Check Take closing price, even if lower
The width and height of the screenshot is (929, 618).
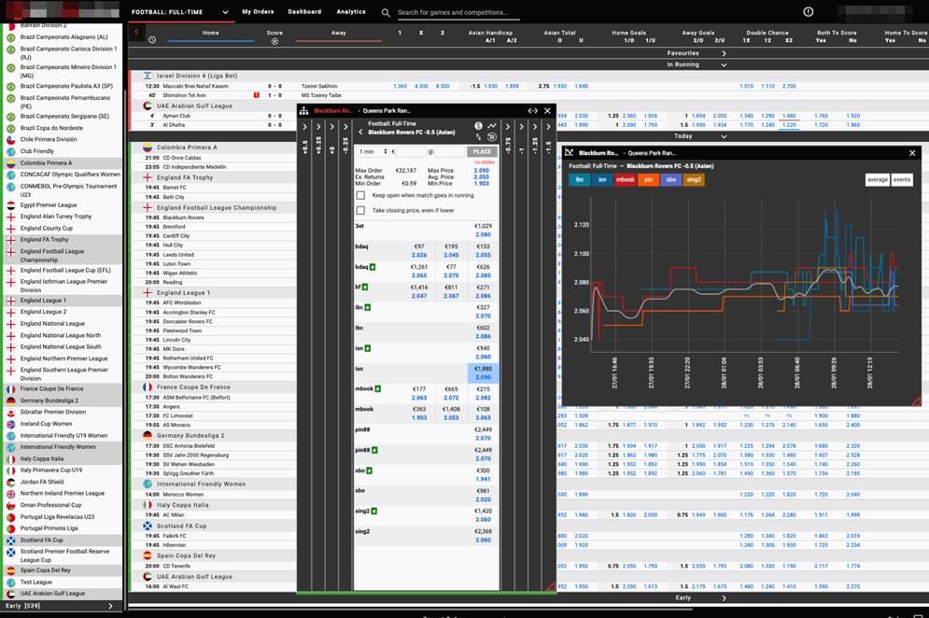pyautogui.click(x=360, y=210)
